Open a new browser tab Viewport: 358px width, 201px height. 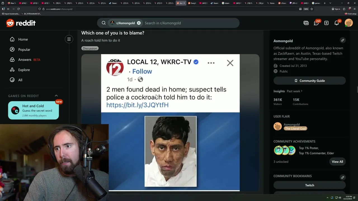(325, 3)
